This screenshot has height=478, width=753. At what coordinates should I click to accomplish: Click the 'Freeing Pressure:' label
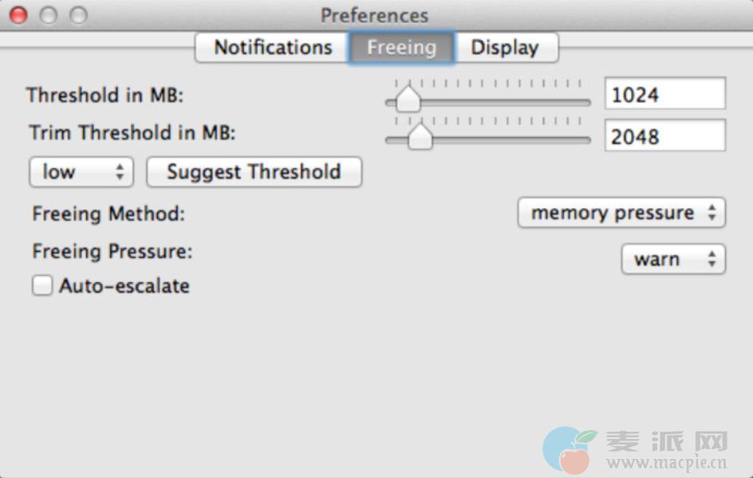(112, 252)
